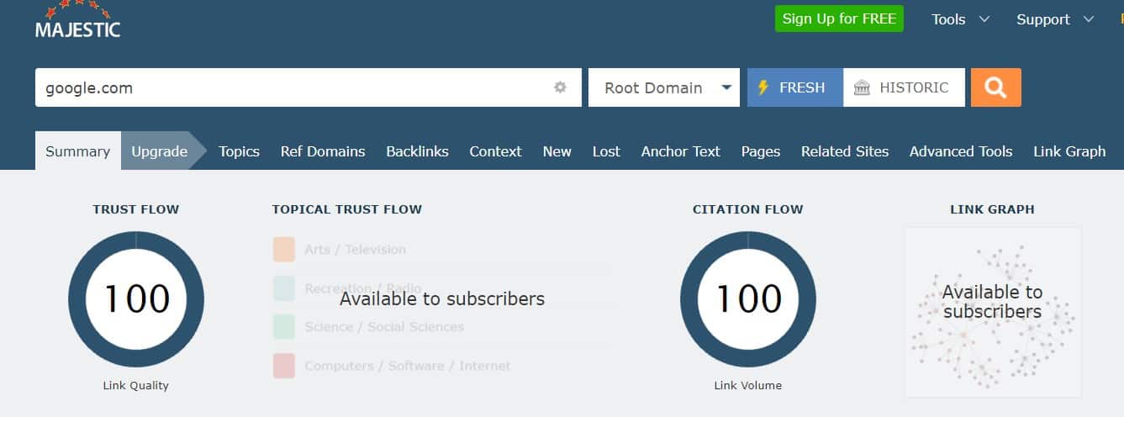
Task: Click the TOPICAL TRUST FLOW heading
Action: coord(347,209)
